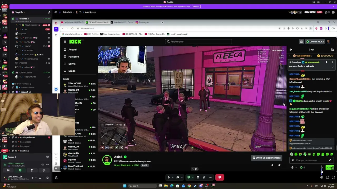Screen dimensions: 337x189
Task: Open the Kick profile avatar menu
Action: (328, 41)
